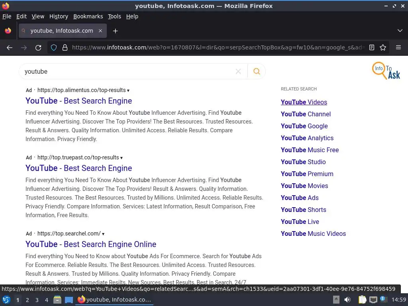Clear the search box text
The height and width of the screenshot is (306, 408).
tap(238, 71)
